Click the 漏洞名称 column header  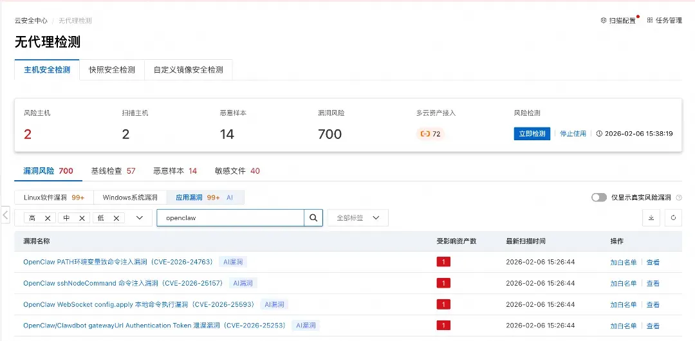pyautogui.click(x=36, y=241)
